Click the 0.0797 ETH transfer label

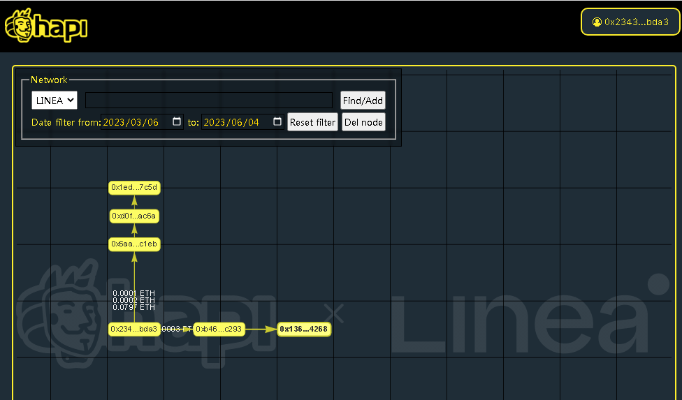(x=134, y=307)
